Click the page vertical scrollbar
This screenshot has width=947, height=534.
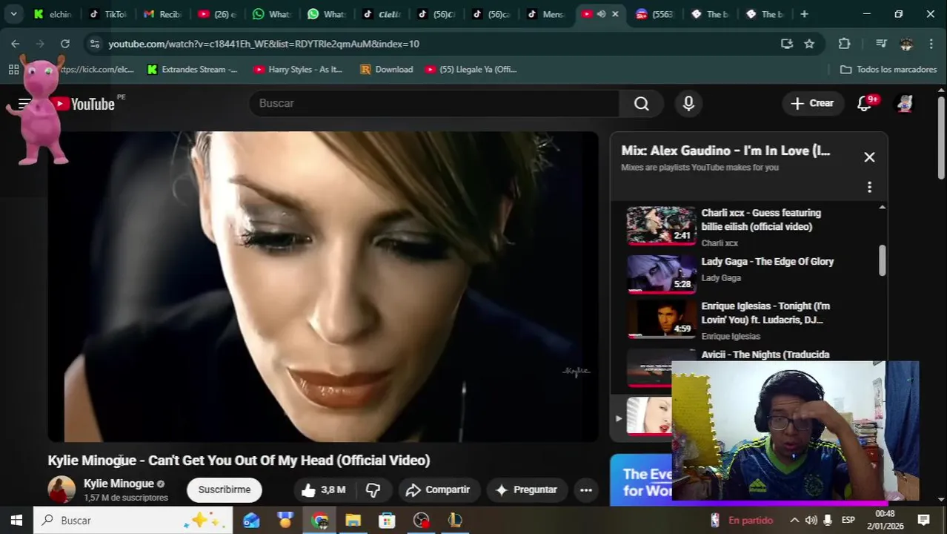click(x=941, y=137)
